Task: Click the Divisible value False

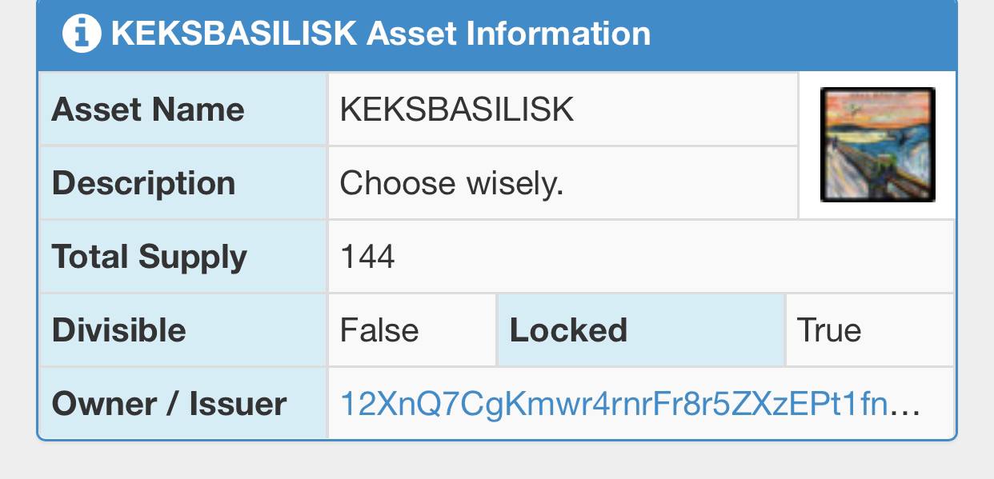Action: point(379,330)
